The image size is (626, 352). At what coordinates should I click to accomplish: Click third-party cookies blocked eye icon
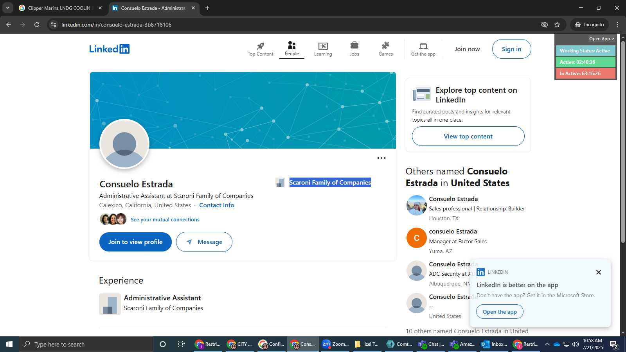click(x=544, y=25)
